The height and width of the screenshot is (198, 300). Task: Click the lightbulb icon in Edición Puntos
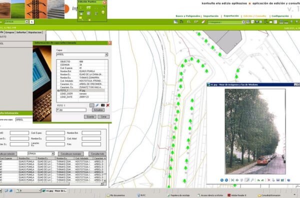click(x=103, y=13)
